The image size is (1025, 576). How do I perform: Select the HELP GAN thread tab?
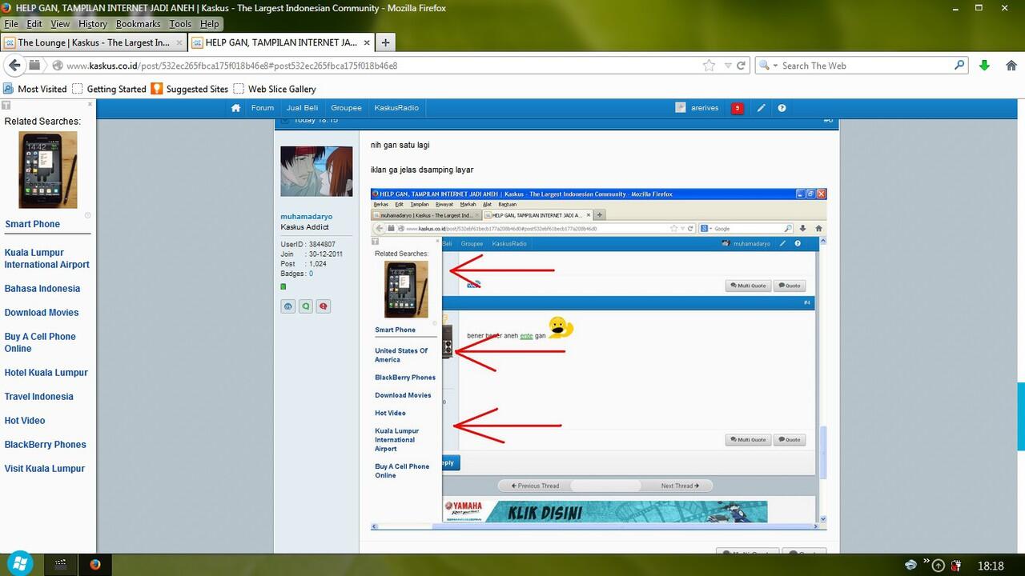pyautogui.click(x=280, y=42)
